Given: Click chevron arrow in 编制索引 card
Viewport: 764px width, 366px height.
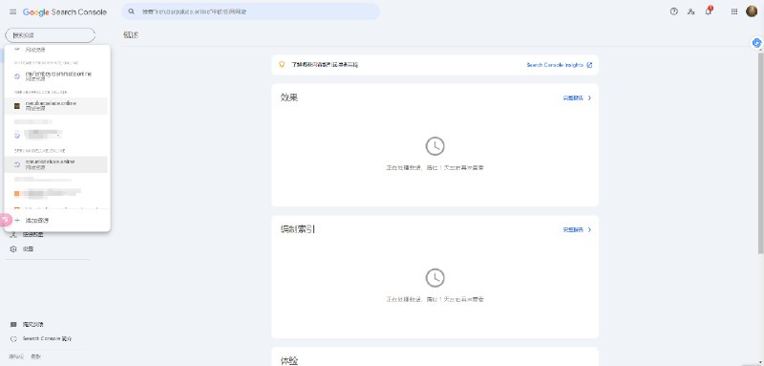Looking at the screenshot, I should click(589, 229).
